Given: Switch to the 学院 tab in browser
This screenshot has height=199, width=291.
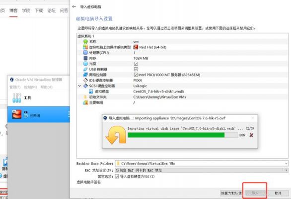Looking at the screenshot, I should (26, 10).
